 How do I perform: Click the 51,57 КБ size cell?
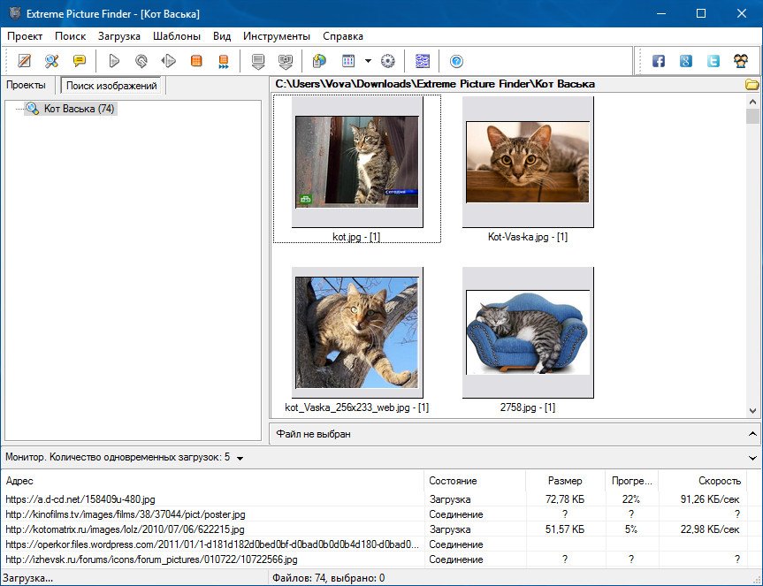click(x=565, y=529)
